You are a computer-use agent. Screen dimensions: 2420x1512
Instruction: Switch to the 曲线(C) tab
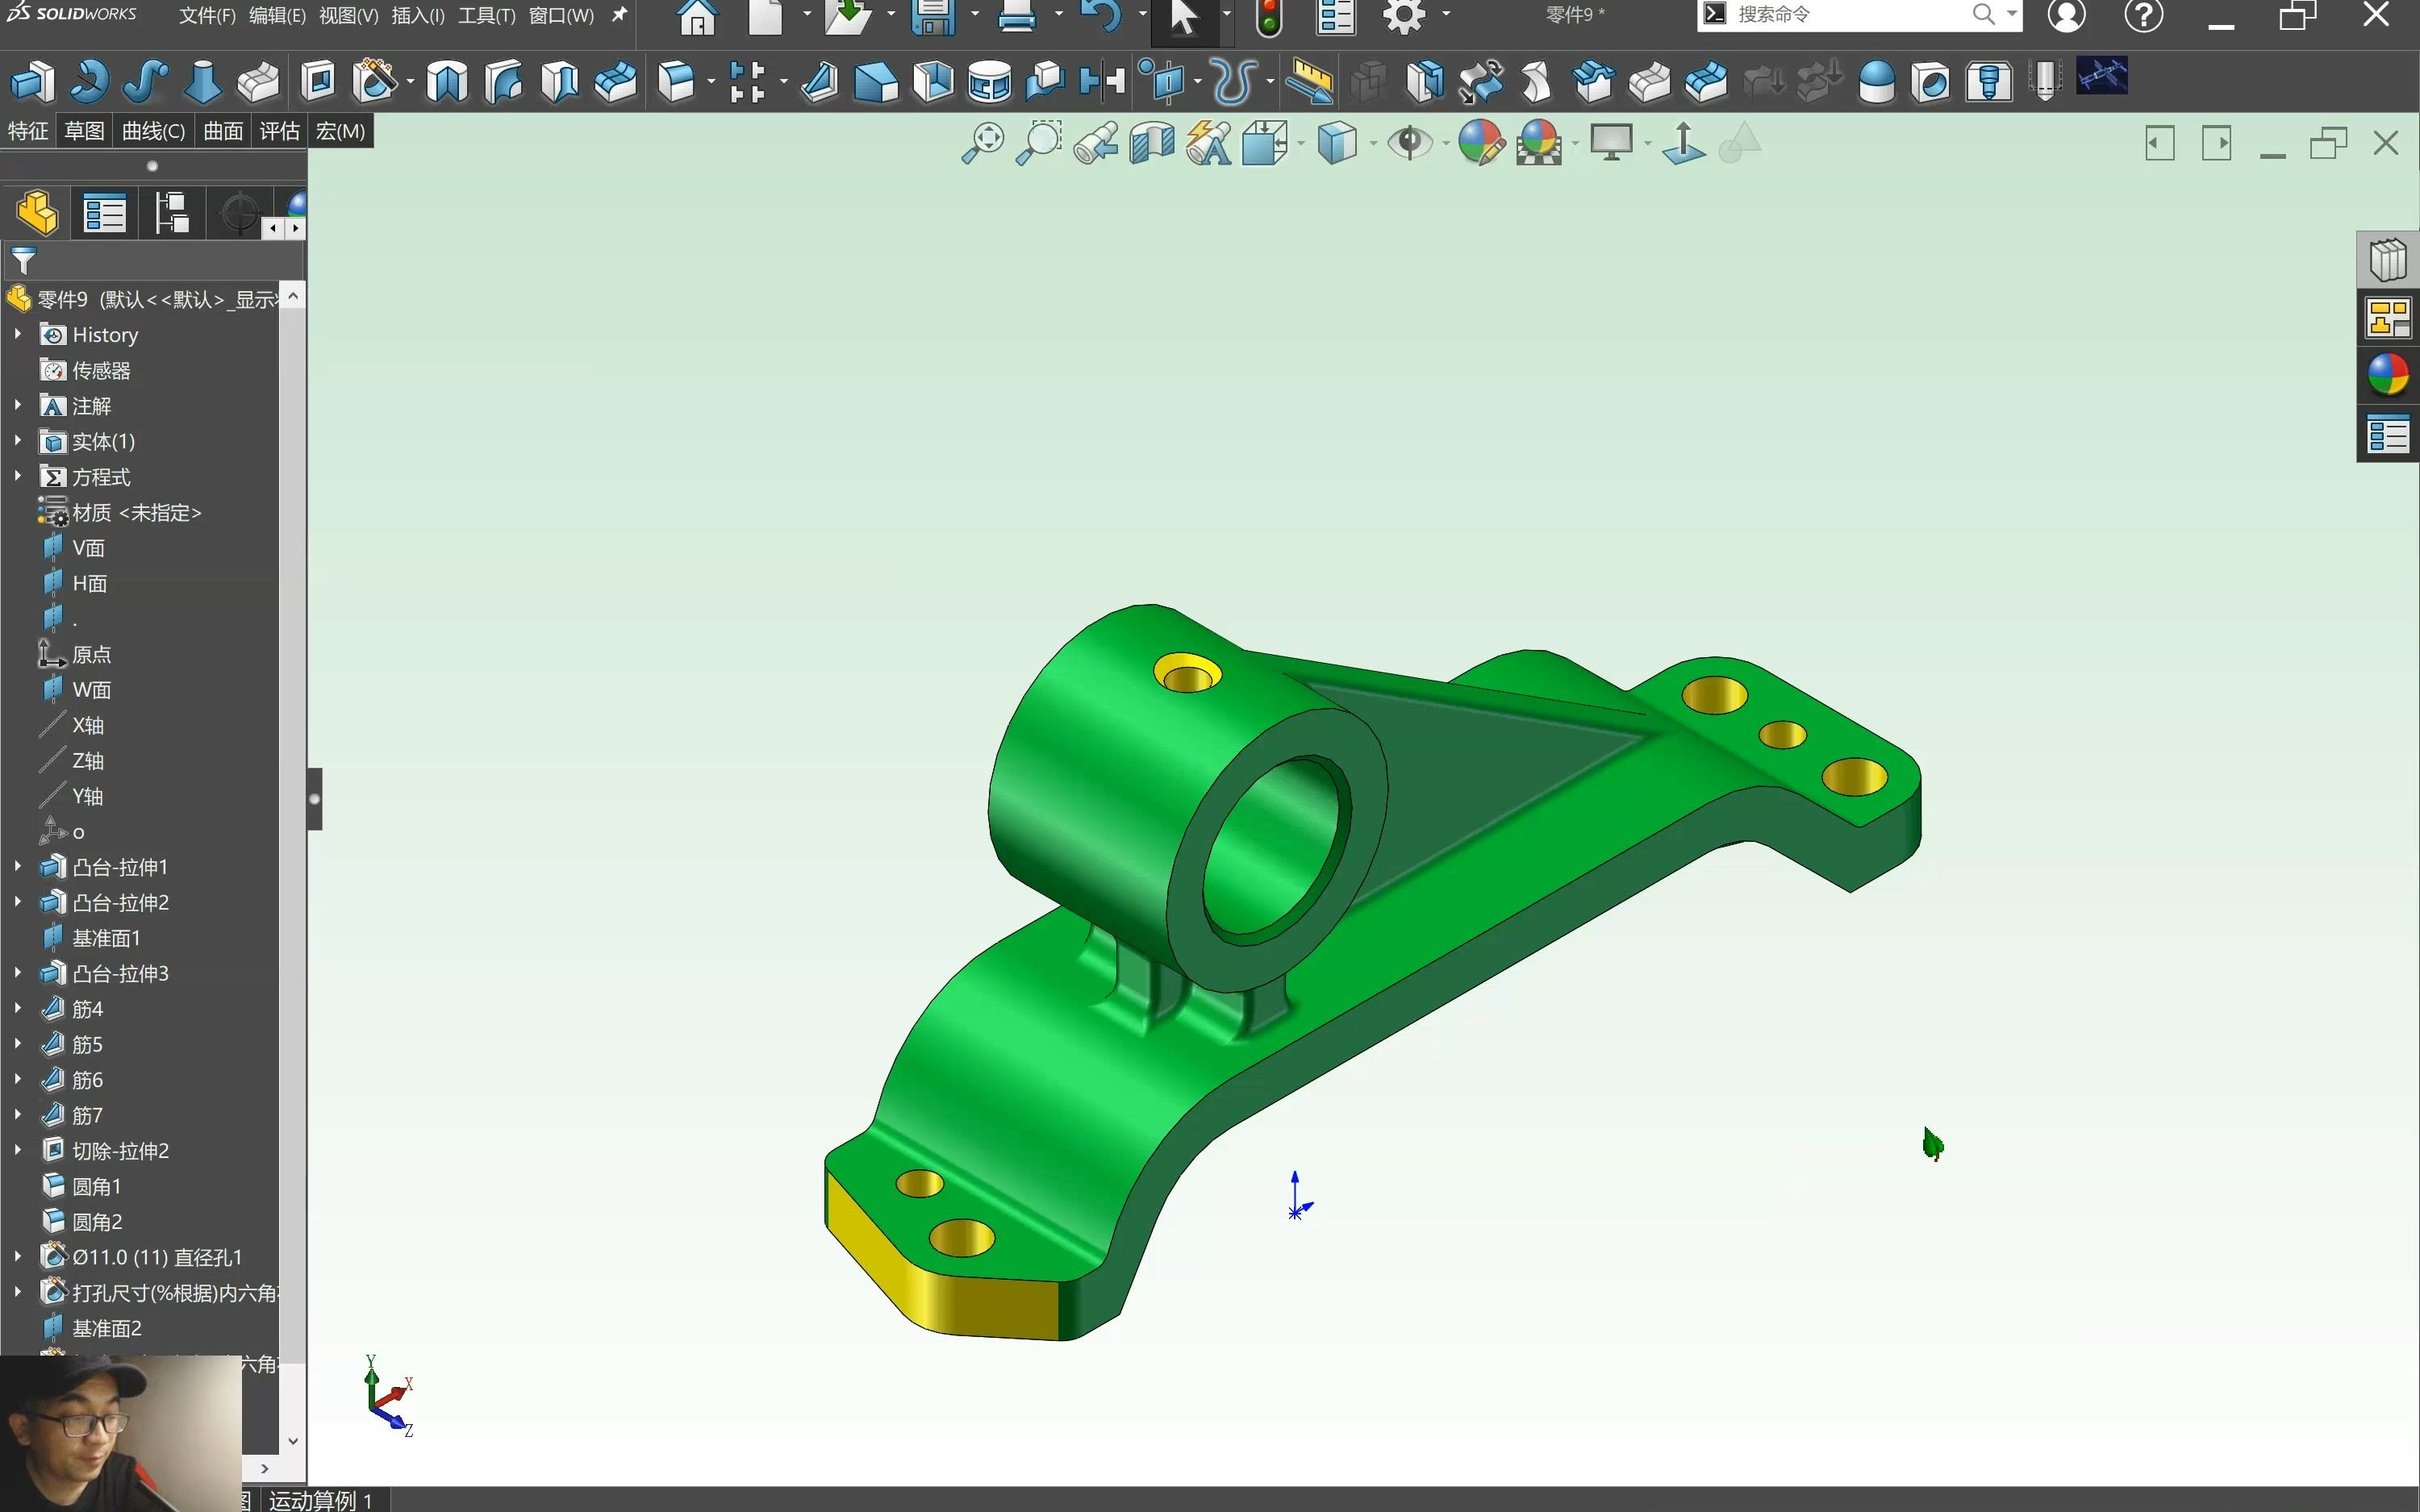[x=153, y=131]
